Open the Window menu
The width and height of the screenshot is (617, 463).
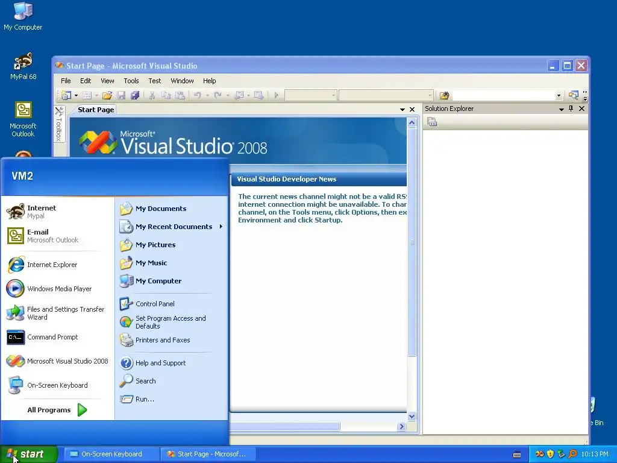point(182,81)
